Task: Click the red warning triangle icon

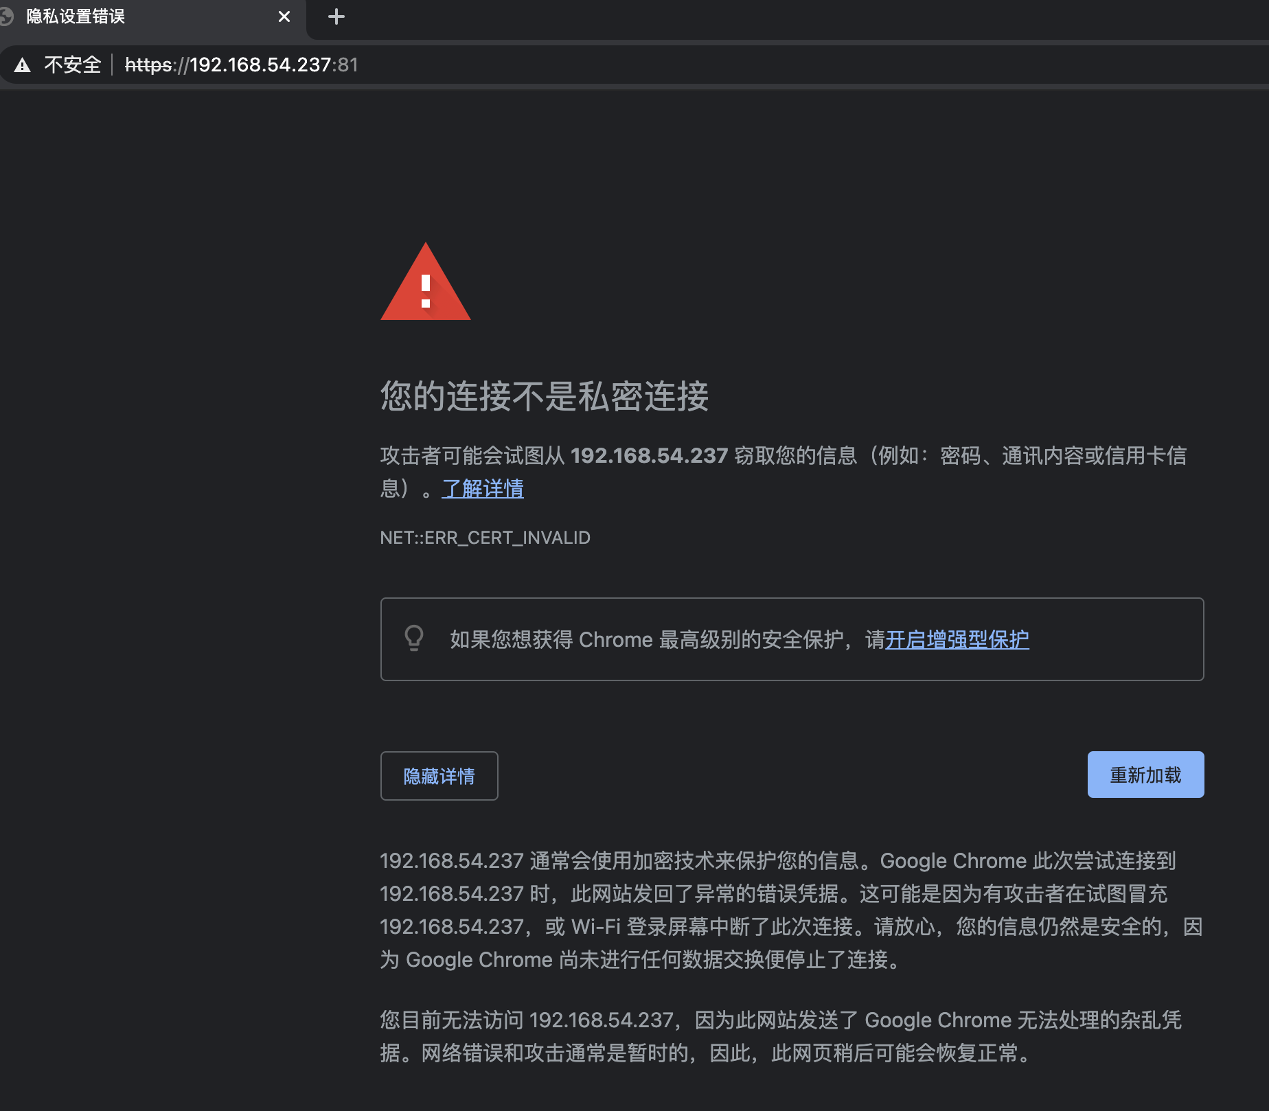Action: (x=426, y=282)
